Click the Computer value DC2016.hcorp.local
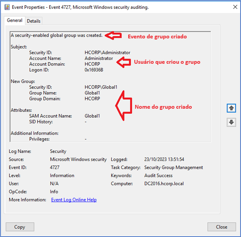241x237 pixels. tap(164, 183)
